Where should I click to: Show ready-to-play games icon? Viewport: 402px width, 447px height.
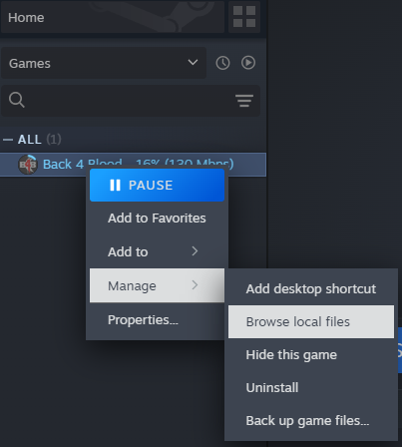(248, 63)
